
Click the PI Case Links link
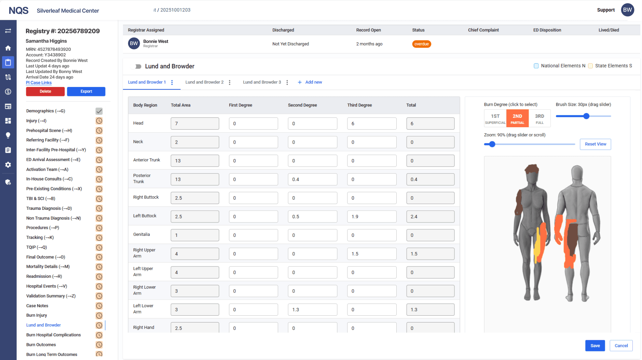pyautogui.click(x=39, y=83)
